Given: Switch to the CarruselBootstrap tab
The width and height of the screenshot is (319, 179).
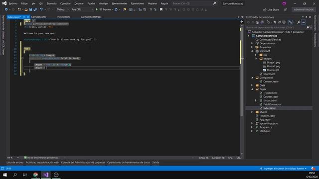Looking at the screenshot, I should coord(91,17).
